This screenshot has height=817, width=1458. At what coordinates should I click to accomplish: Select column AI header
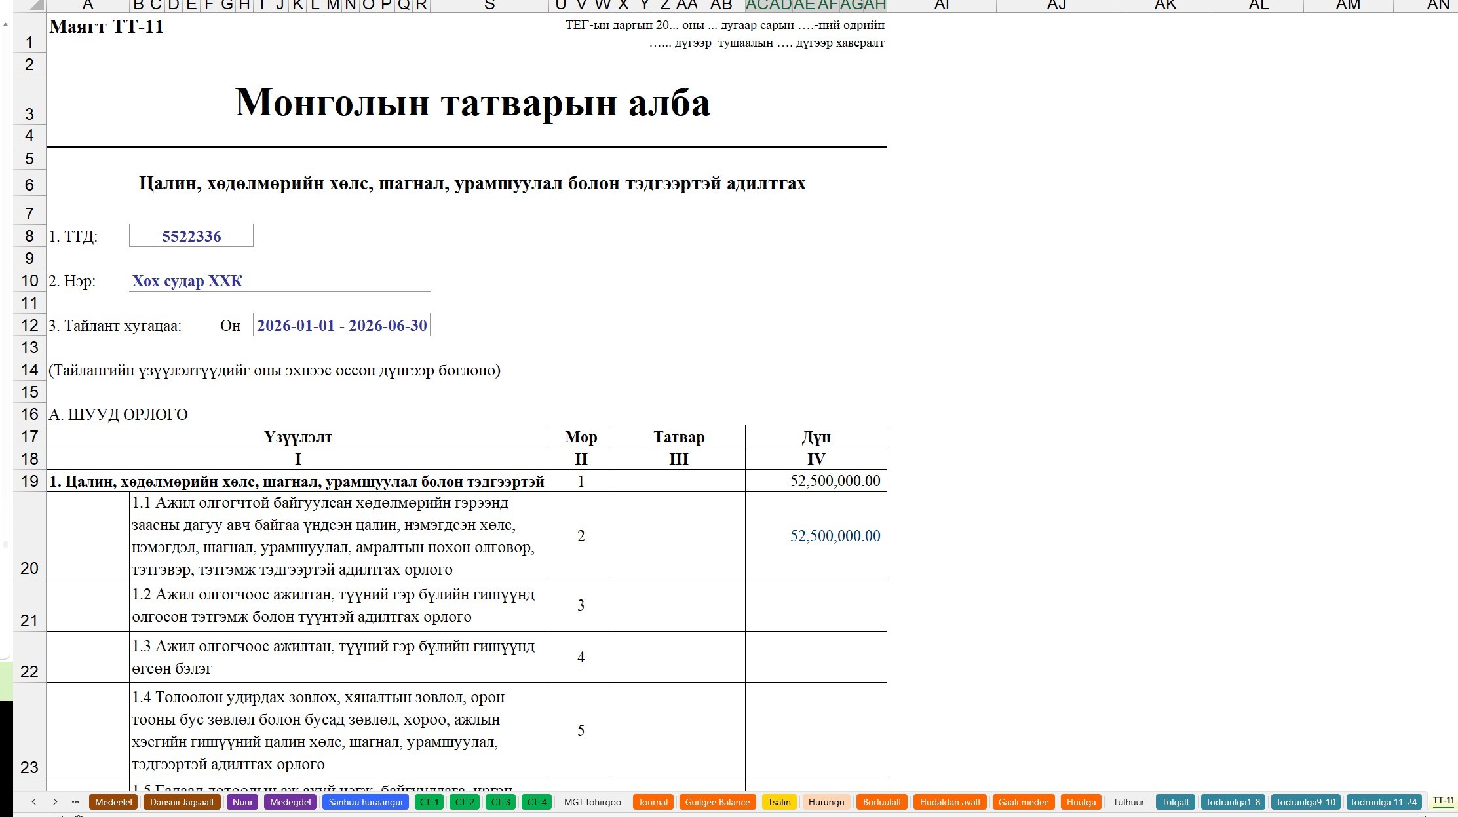point(942,5)
